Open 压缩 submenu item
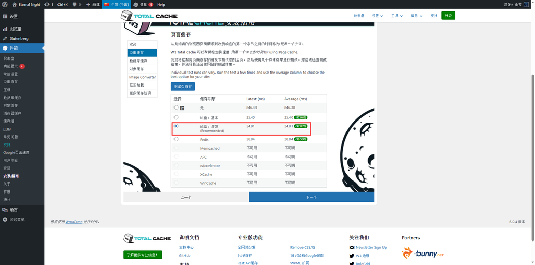Image resolution: width=535 pixels, height=265 pixels. pos(7,90)
